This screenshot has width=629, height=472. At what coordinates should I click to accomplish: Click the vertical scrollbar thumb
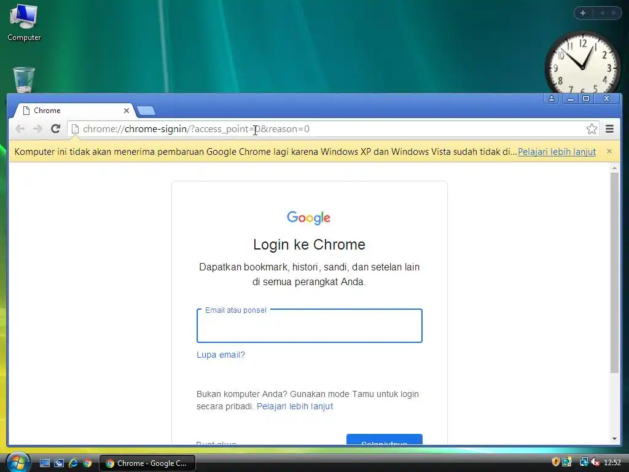[614, 273]
